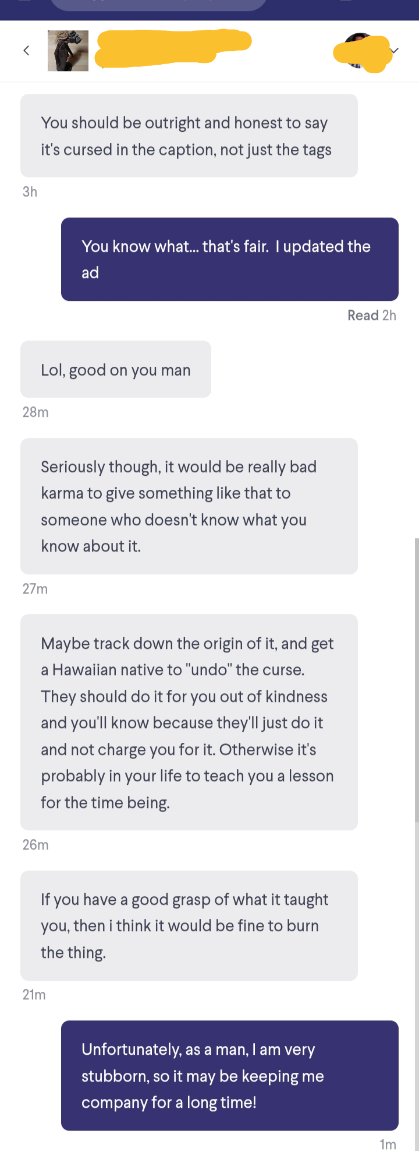The width and height of the screenshot is (419, 1151).
Task: Expand conversation options with the chevron
Action: 395,51
